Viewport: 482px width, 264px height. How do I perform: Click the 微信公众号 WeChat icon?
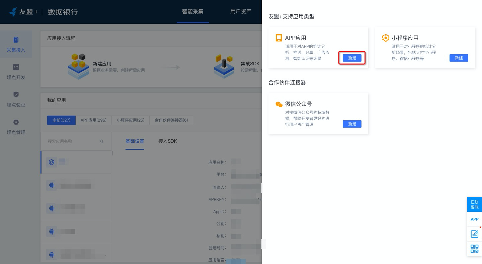point(279,104)
